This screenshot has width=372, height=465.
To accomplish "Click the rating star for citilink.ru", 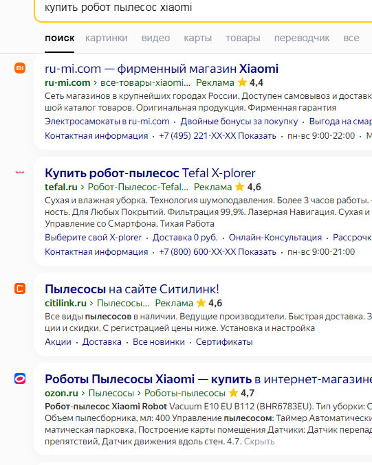I will tap(201, 303).
